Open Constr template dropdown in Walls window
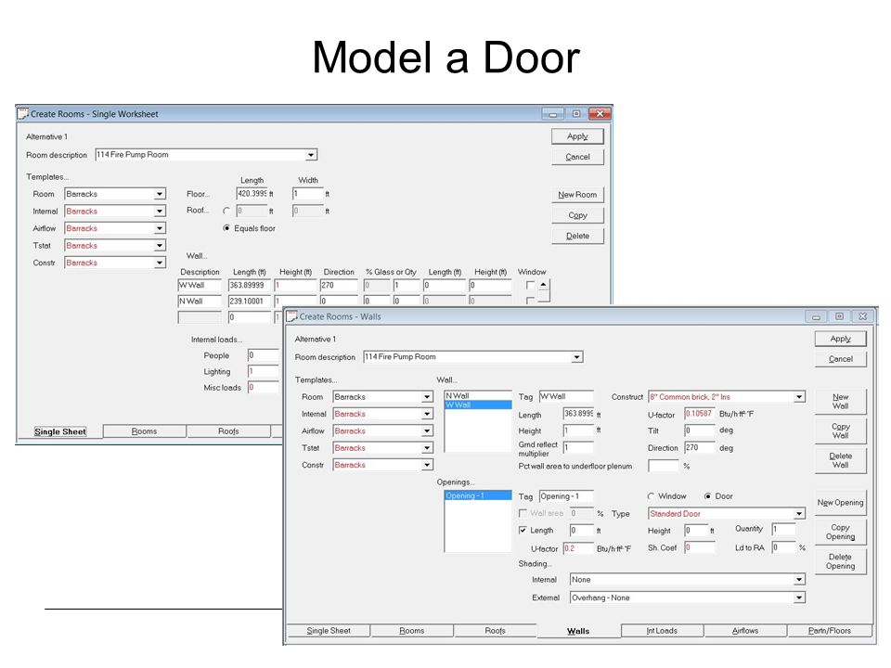The width and height of the screenshot is (891, 668). click(427, 465)
